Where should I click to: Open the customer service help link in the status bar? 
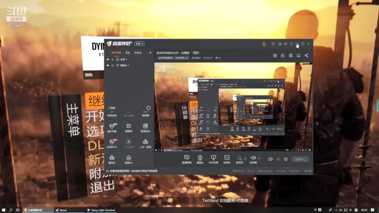point(134,171)
